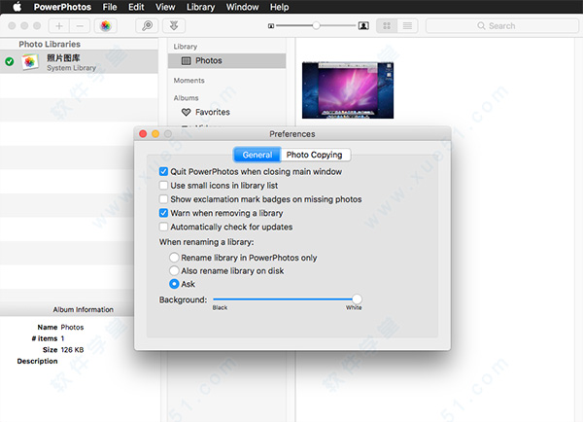
Task: Click the thumbnail size slider knob
Action: [316, 25]
